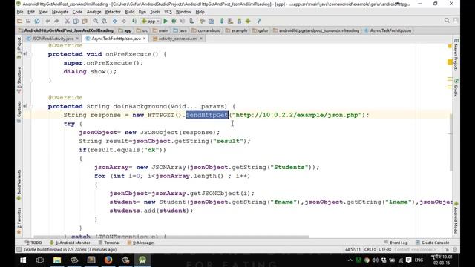Cut selection with the scissors icon
Viewport: 475px width, 267px height.
[x=68, y=21]
